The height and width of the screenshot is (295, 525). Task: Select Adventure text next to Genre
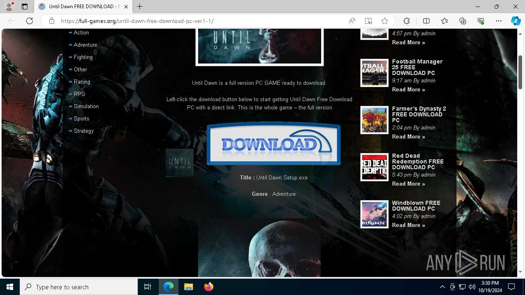click(284, 194)
